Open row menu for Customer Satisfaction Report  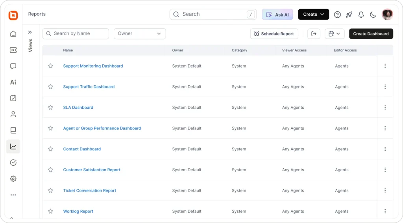tap(385, 170)
